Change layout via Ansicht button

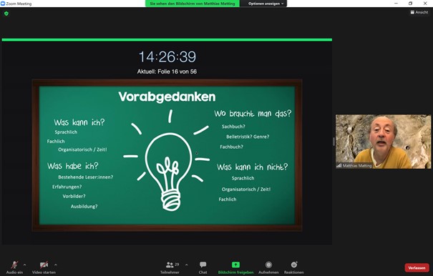click(x=419, y=12)
